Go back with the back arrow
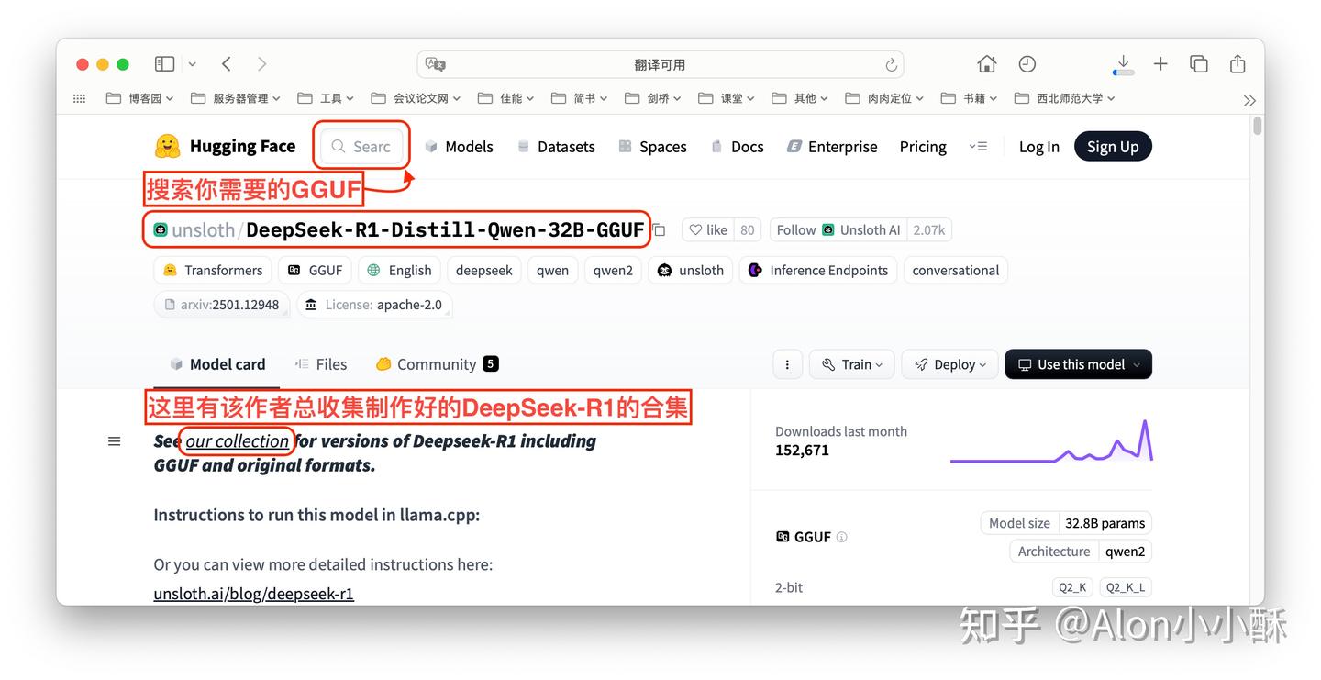 coord(227,64)
